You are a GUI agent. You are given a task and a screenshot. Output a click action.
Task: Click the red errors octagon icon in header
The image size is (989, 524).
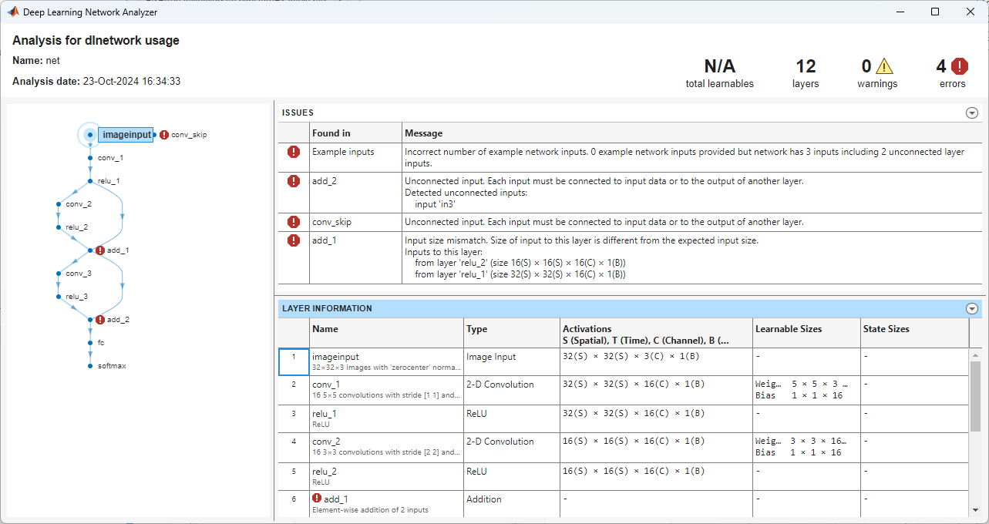click(x=959, y=67)
